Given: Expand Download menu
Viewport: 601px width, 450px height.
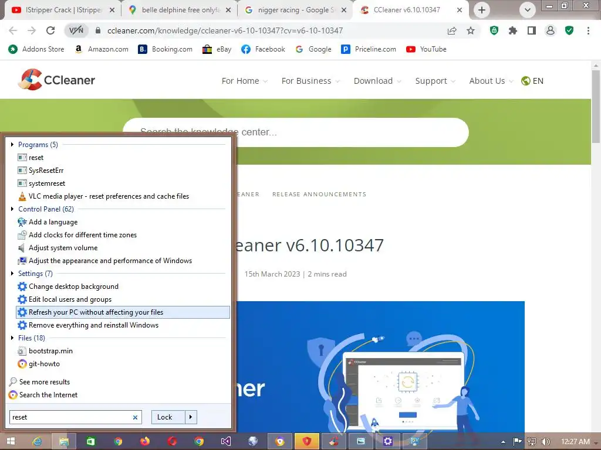Looking at the screenshot, I should click(377, 81).
